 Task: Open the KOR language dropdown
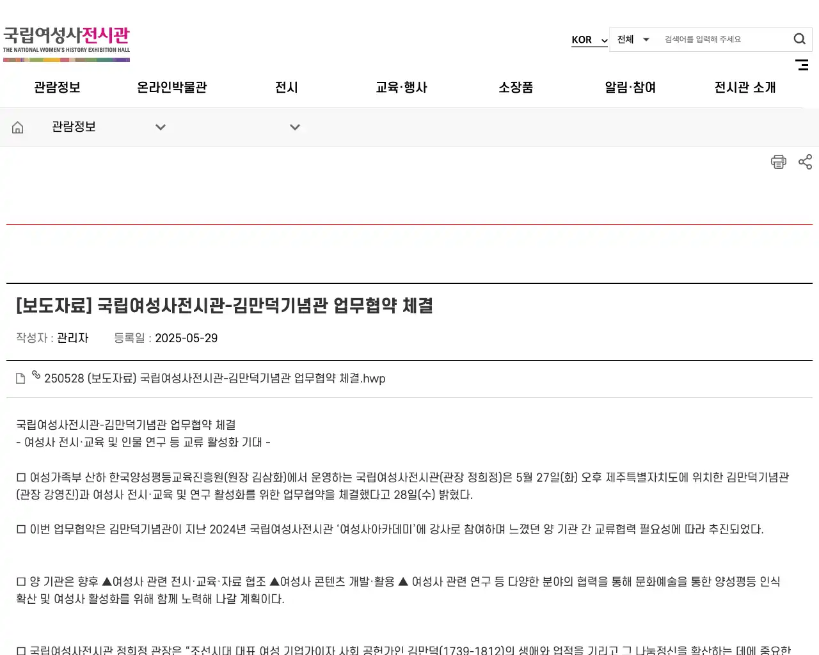pos(589,40)
